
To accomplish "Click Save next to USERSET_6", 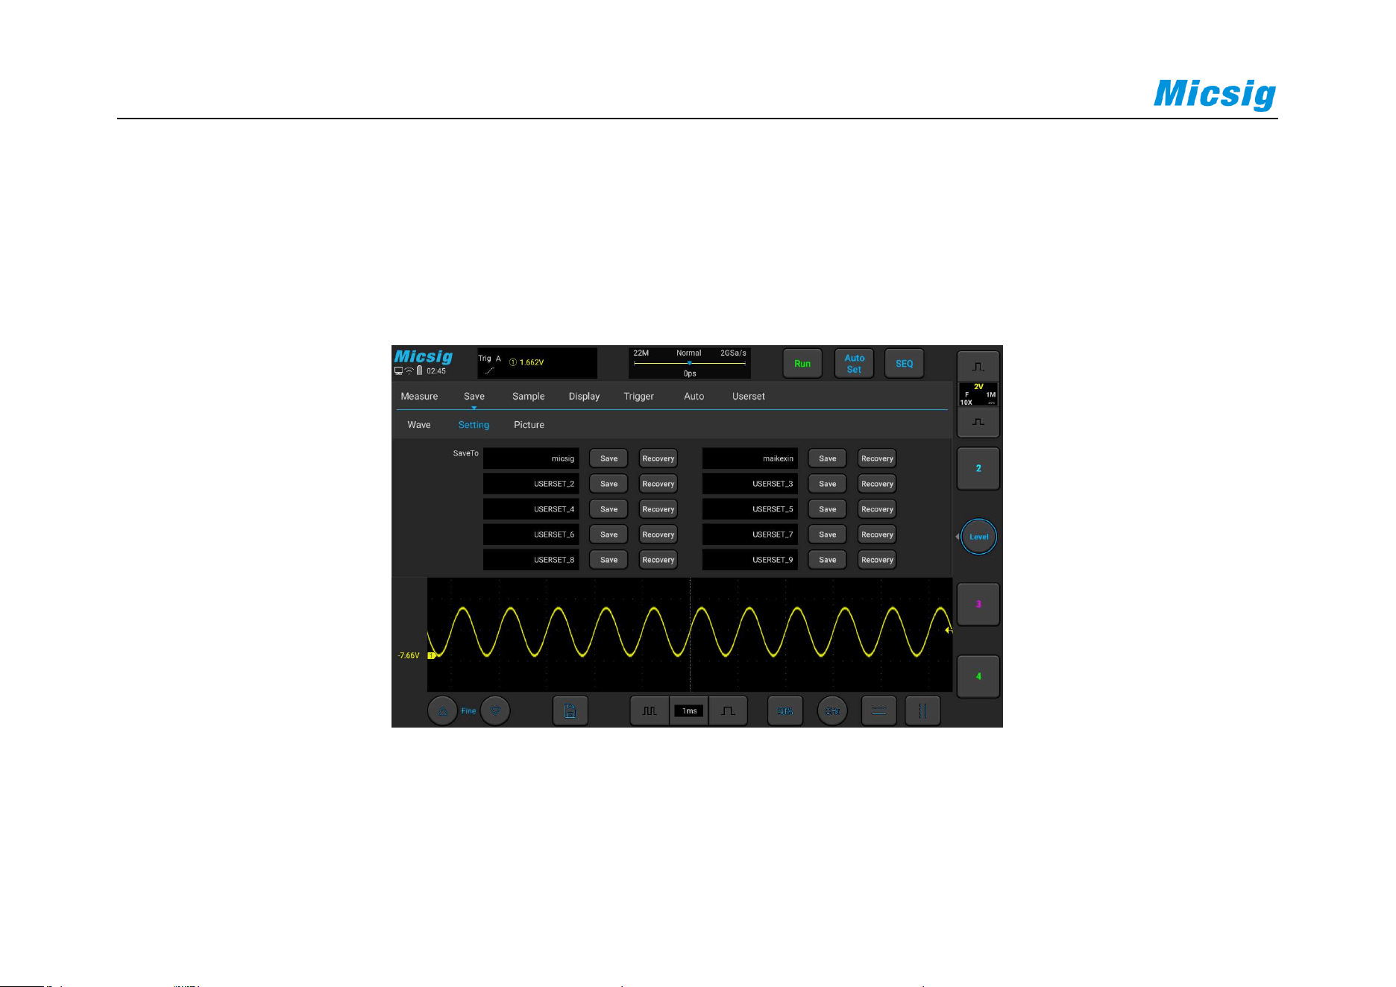I will tap(609, 535).
